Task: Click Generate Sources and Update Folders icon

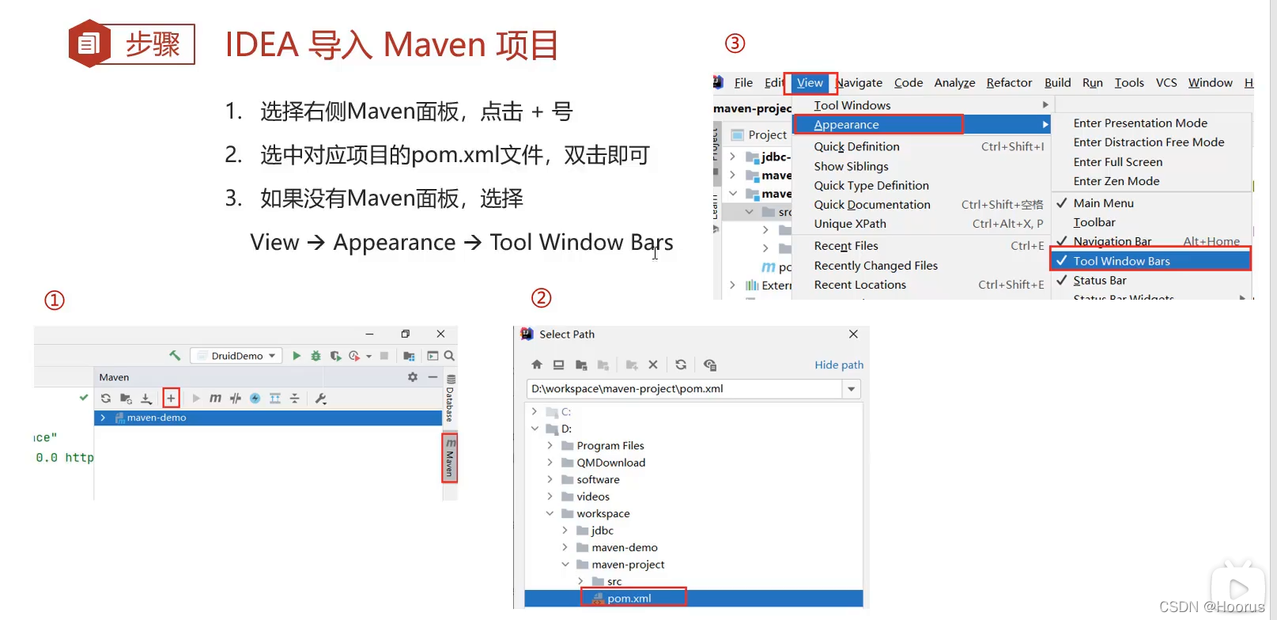Action: (x=126, y=399)
